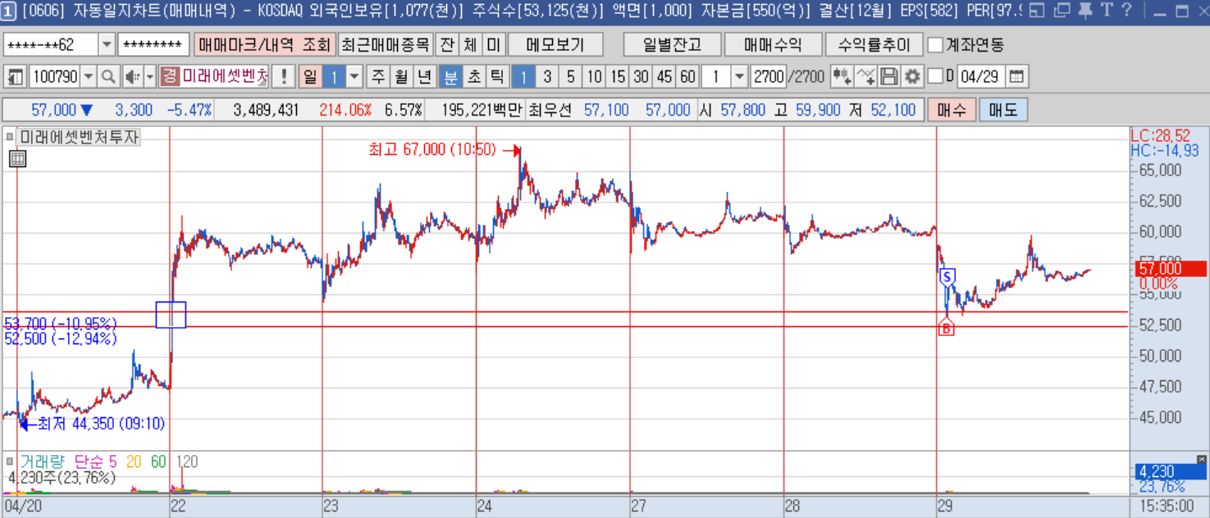
Task: Click the 일 daily chart button
Action: coord(310,77)
